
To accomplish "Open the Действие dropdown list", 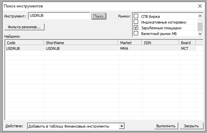I will coord(122,126).
